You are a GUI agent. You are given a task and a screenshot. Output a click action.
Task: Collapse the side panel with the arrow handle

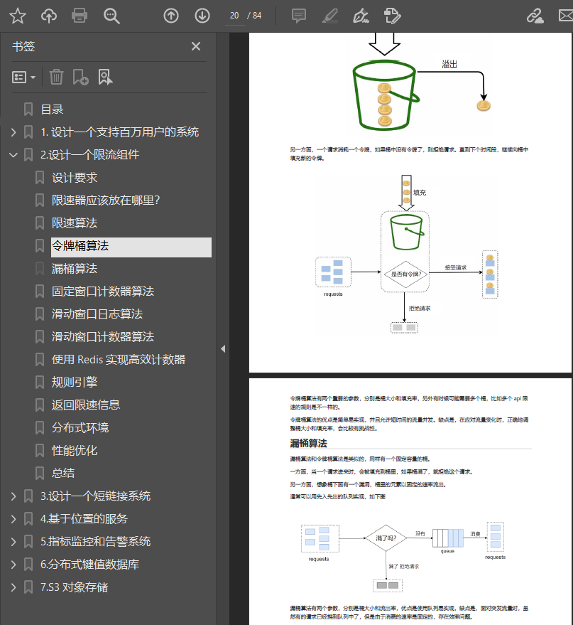(223, 349)
